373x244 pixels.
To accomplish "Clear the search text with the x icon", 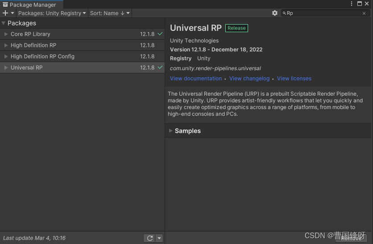I will tap(364, 13).
